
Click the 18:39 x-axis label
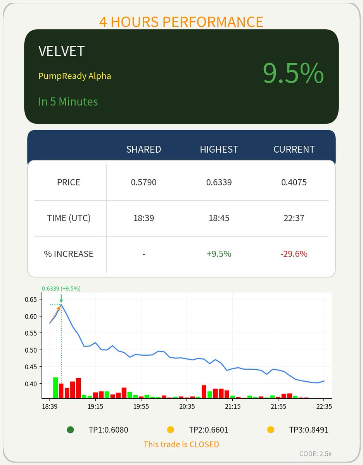click(x=50, y=406)
